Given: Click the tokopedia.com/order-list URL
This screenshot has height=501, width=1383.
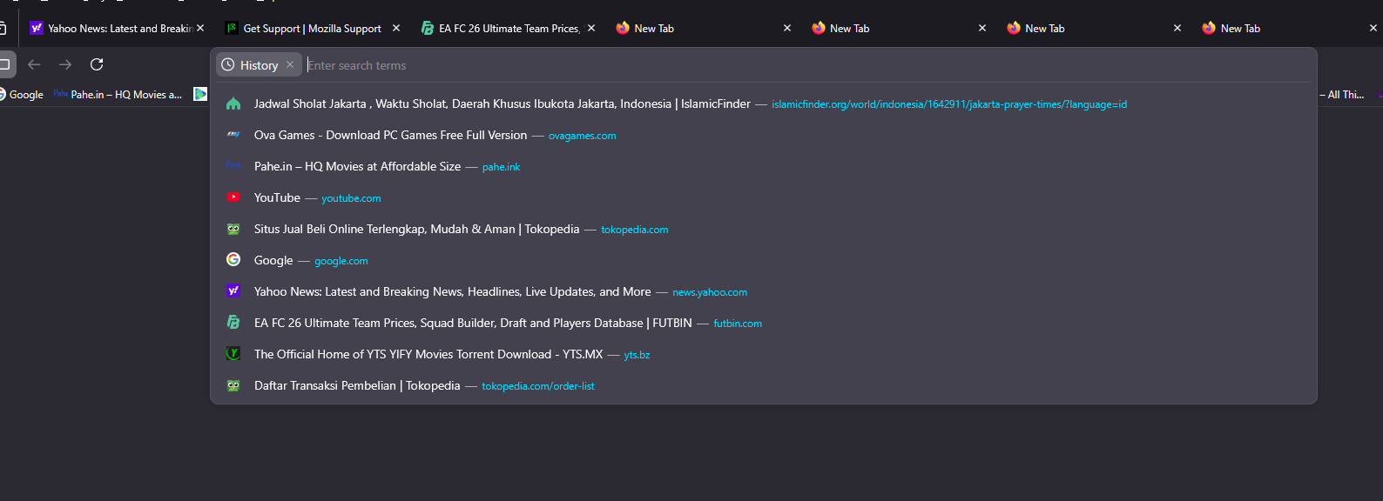Looking at the screenshot, I should [x=538, y=386].
